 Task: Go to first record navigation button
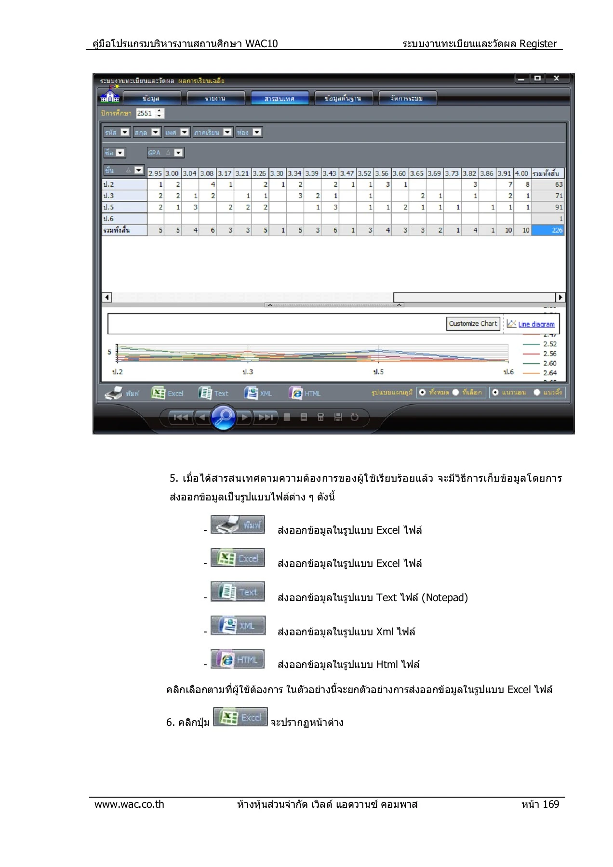[181, 417]
